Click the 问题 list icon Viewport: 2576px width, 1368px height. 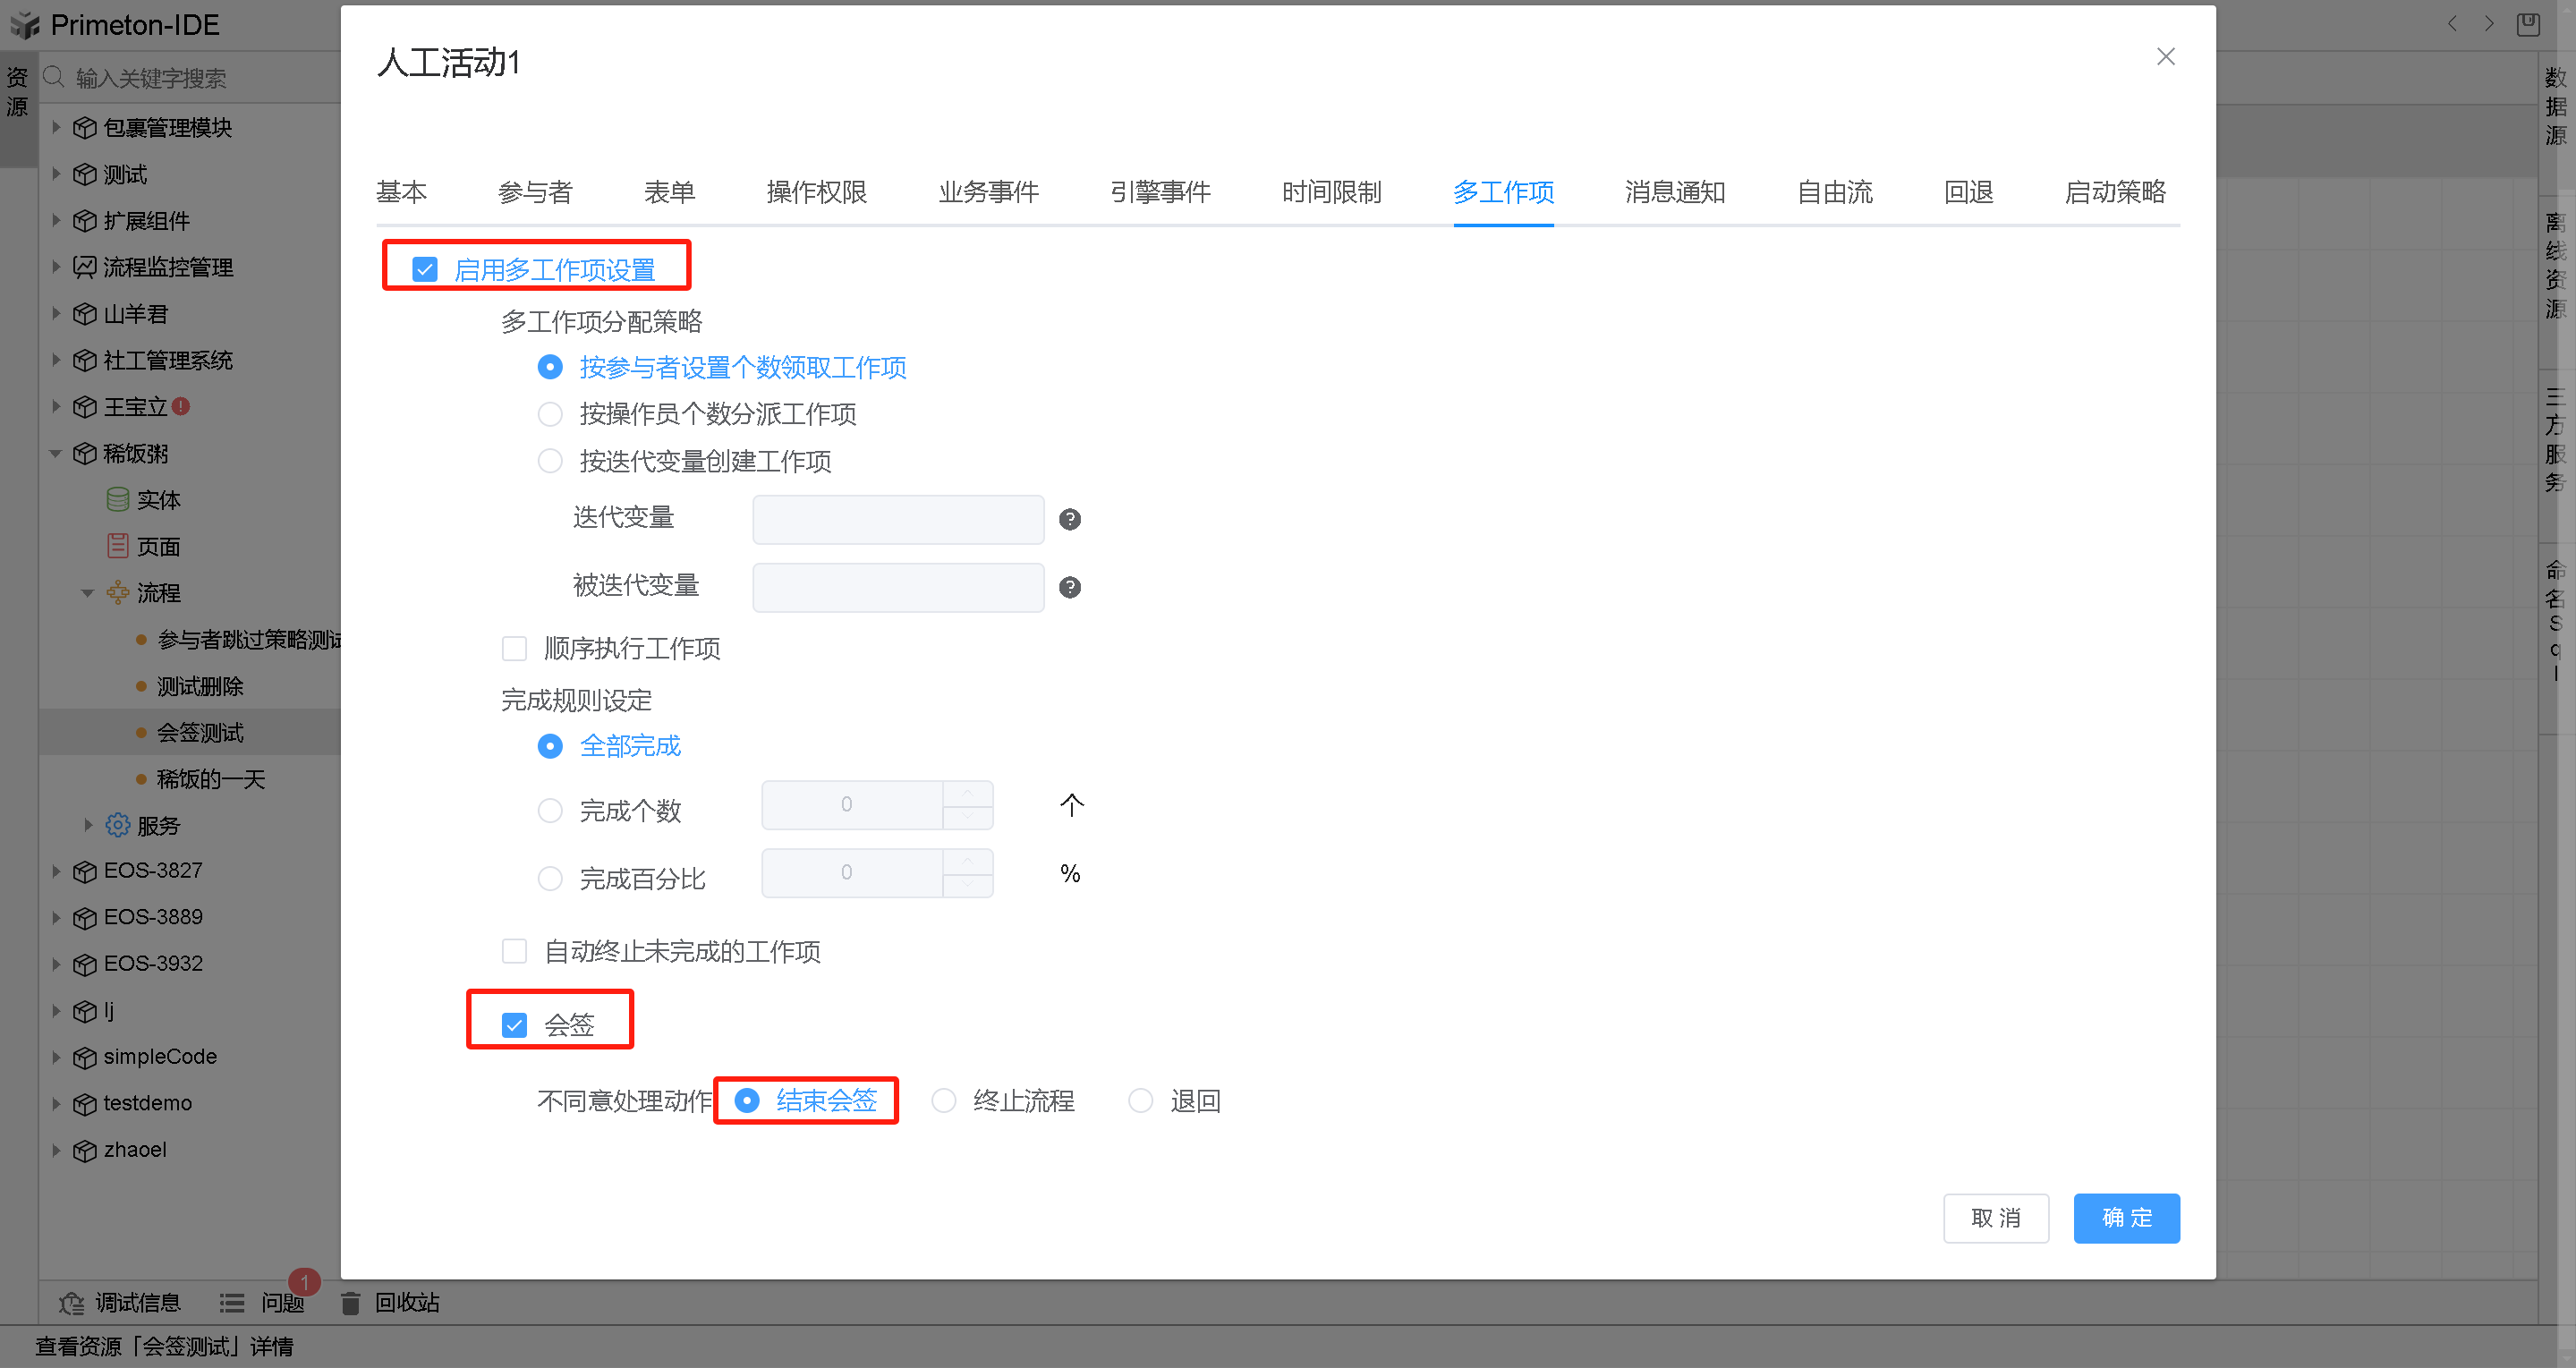tap(232, 1303)
